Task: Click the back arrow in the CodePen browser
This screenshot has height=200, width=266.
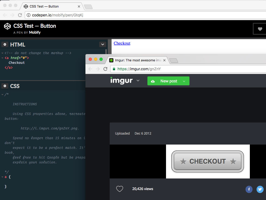Action: pyautogui.click(x=5, y=15)
